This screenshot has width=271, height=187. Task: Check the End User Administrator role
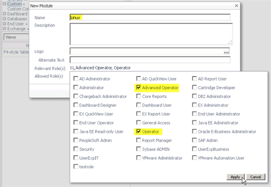(x=194, y=114)
